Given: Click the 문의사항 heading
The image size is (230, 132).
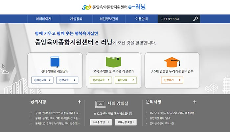Looking at the screenshot, I should tap(153, 102).
